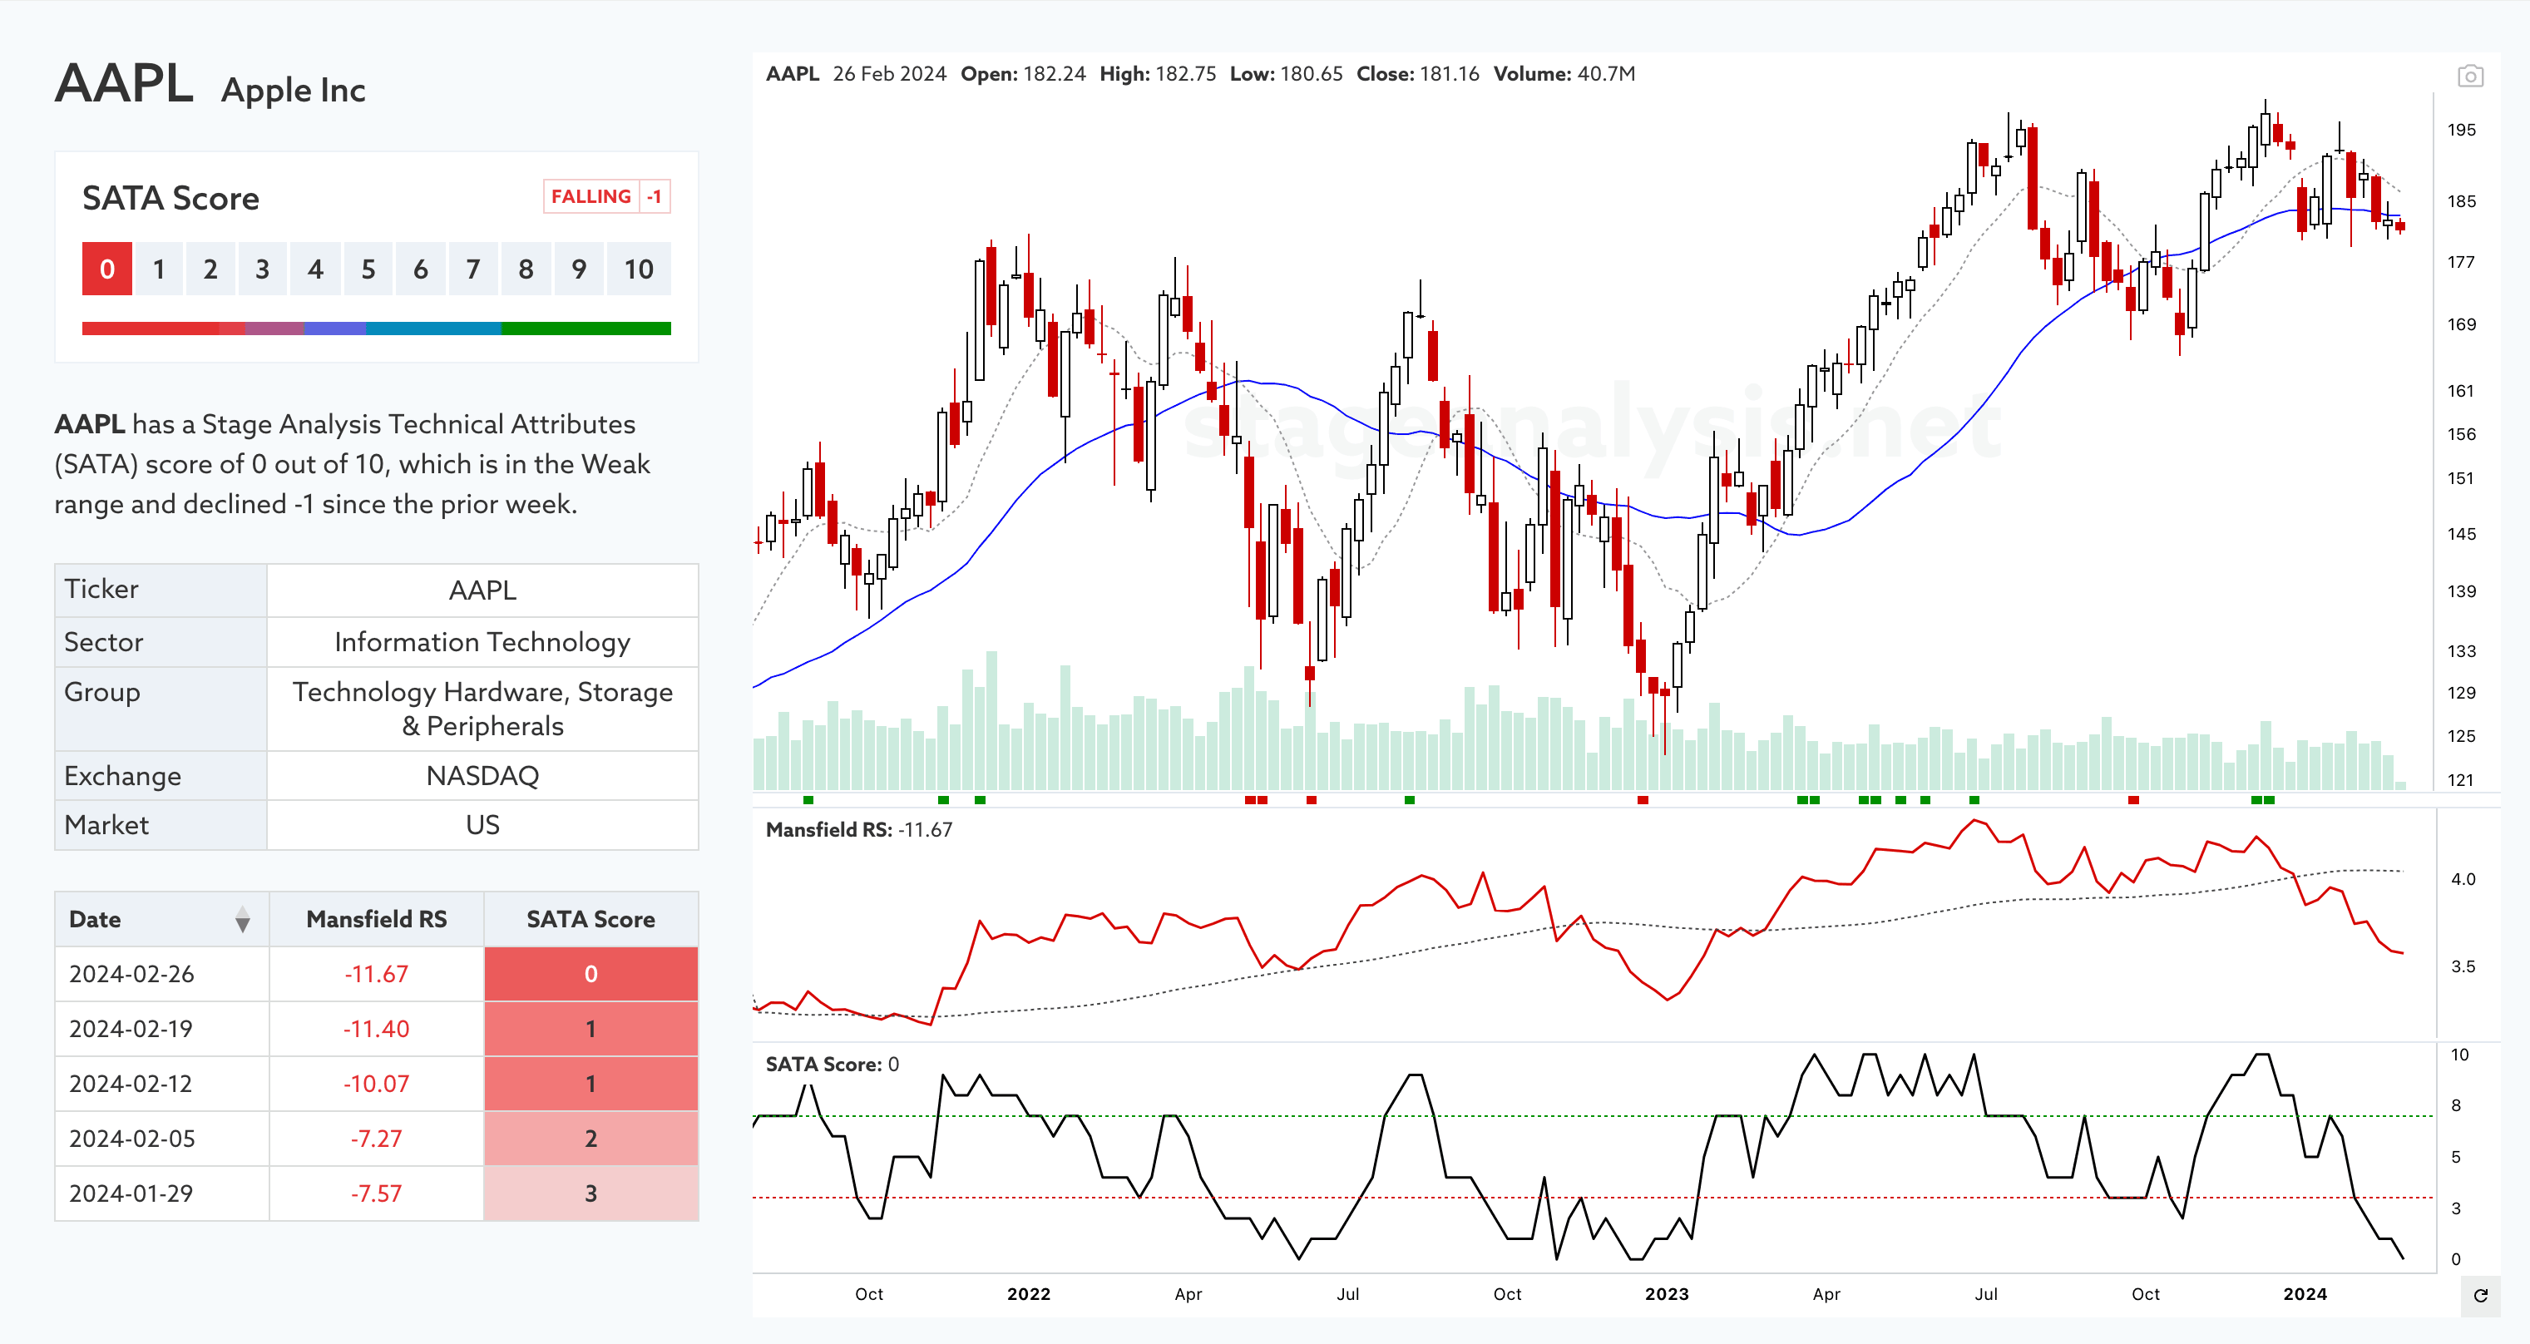Screen dimensions: 2530x1344
Task: Click the 121 price axis label
Action: [x=2460, y=780]
